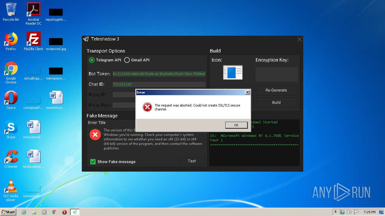The height and width of the screenshot is (216, 385).
Task: Click Internet Explorer taskbar icon
Action: coord(24,212)
